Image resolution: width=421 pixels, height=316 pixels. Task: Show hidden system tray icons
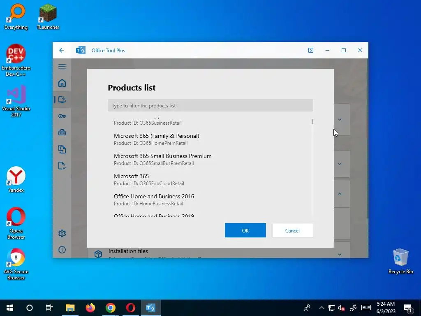[x=322, y=308]
